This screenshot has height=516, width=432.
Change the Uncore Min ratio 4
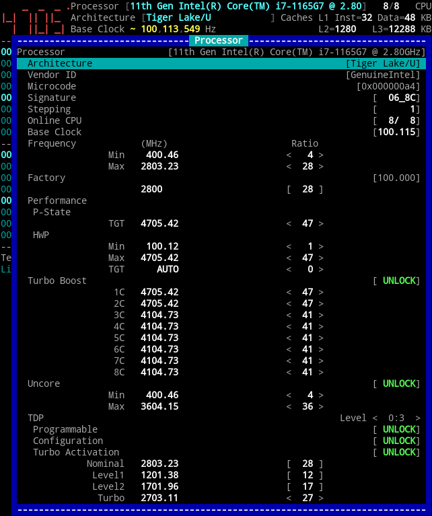[x=305, y=395]
